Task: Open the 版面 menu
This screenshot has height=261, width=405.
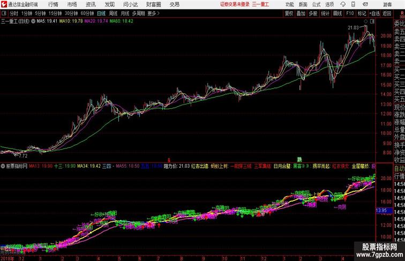Action: coord(303,4)
